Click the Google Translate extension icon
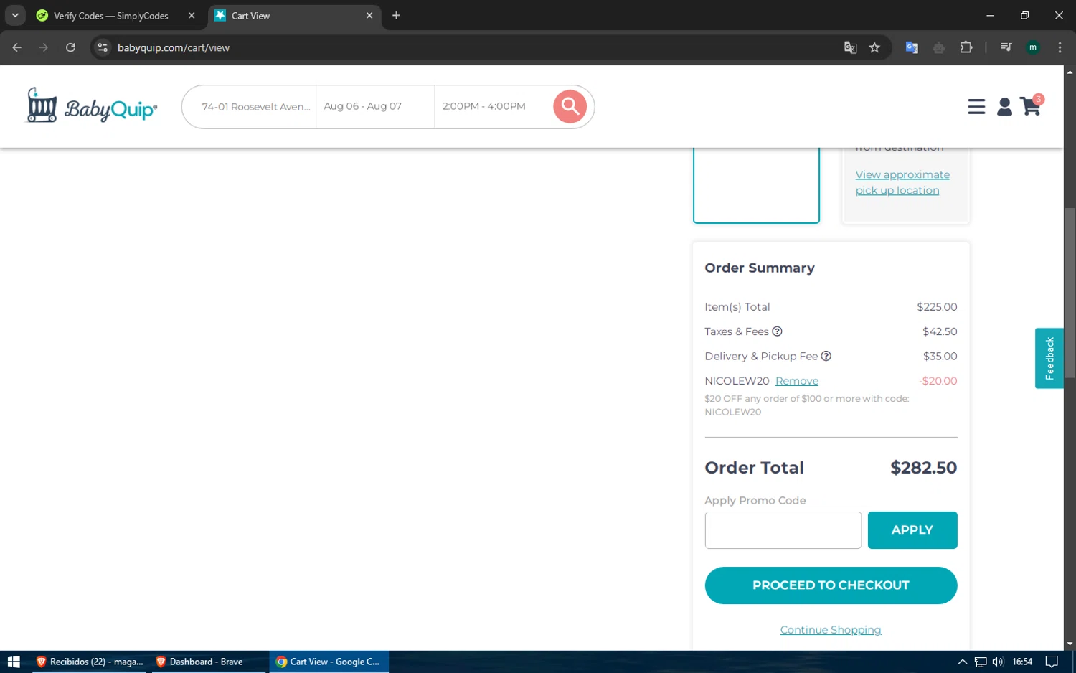Image resolution: width=1076 pixels, height=673 pixels. pyautogui.click(x=912, y=47)
